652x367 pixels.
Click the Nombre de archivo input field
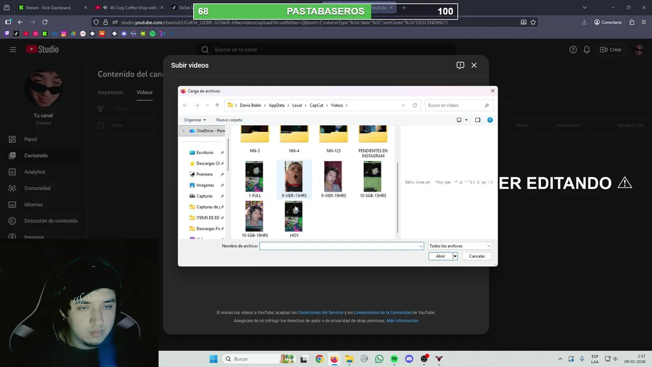(339, 246)
